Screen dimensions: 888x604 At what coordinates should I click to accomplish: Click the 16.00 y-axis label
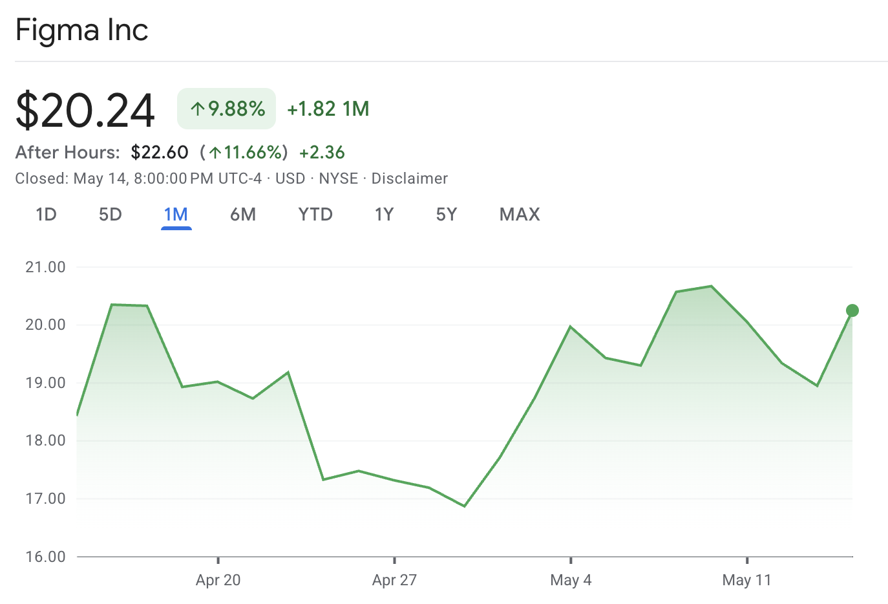[45, 557]
